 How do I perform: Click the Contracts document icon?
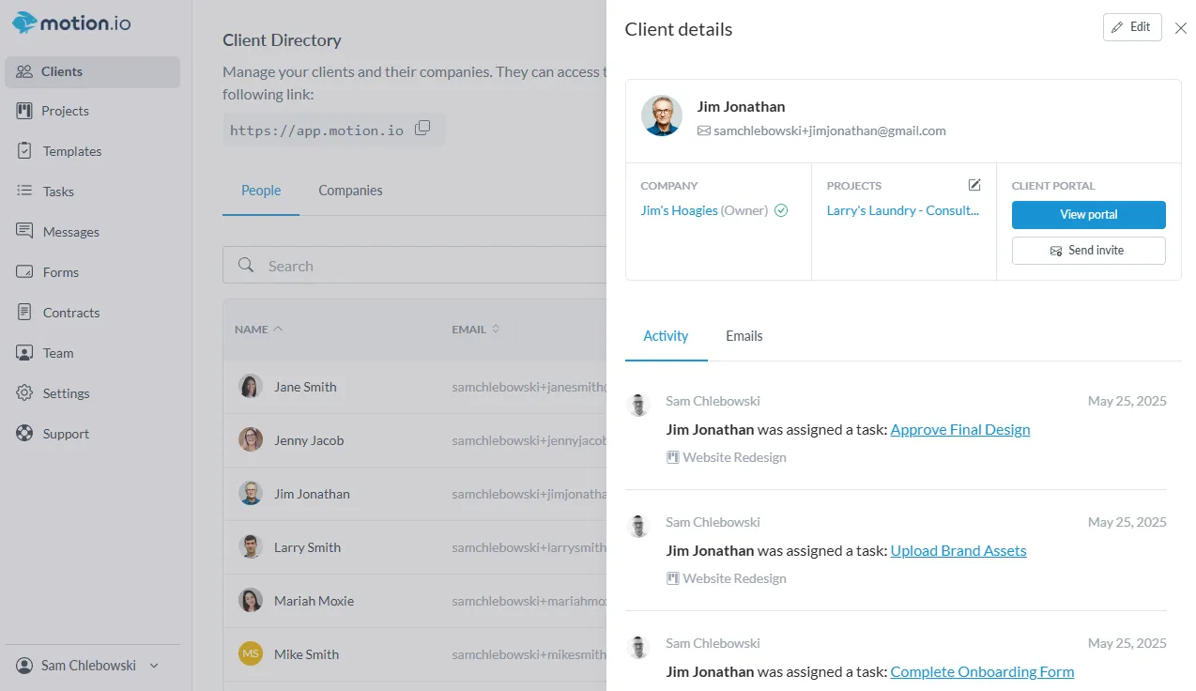(x=24, y=312)
